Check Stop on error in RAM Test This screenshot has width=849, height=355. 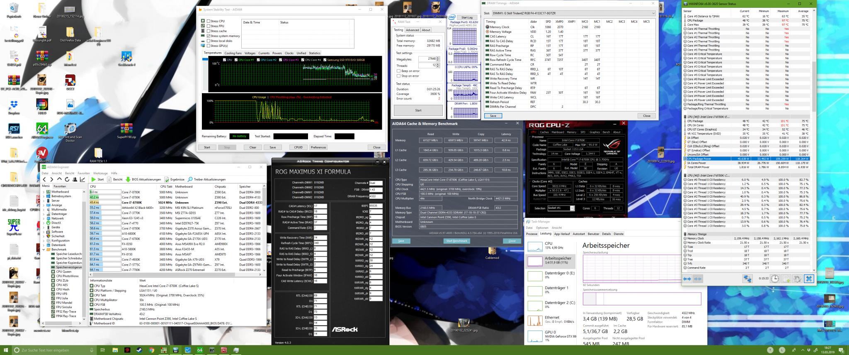tap(398, 76)
